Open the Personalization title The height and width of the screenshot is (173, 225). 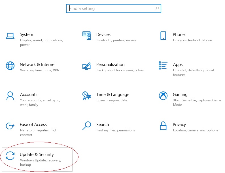[x=110, y=65]
